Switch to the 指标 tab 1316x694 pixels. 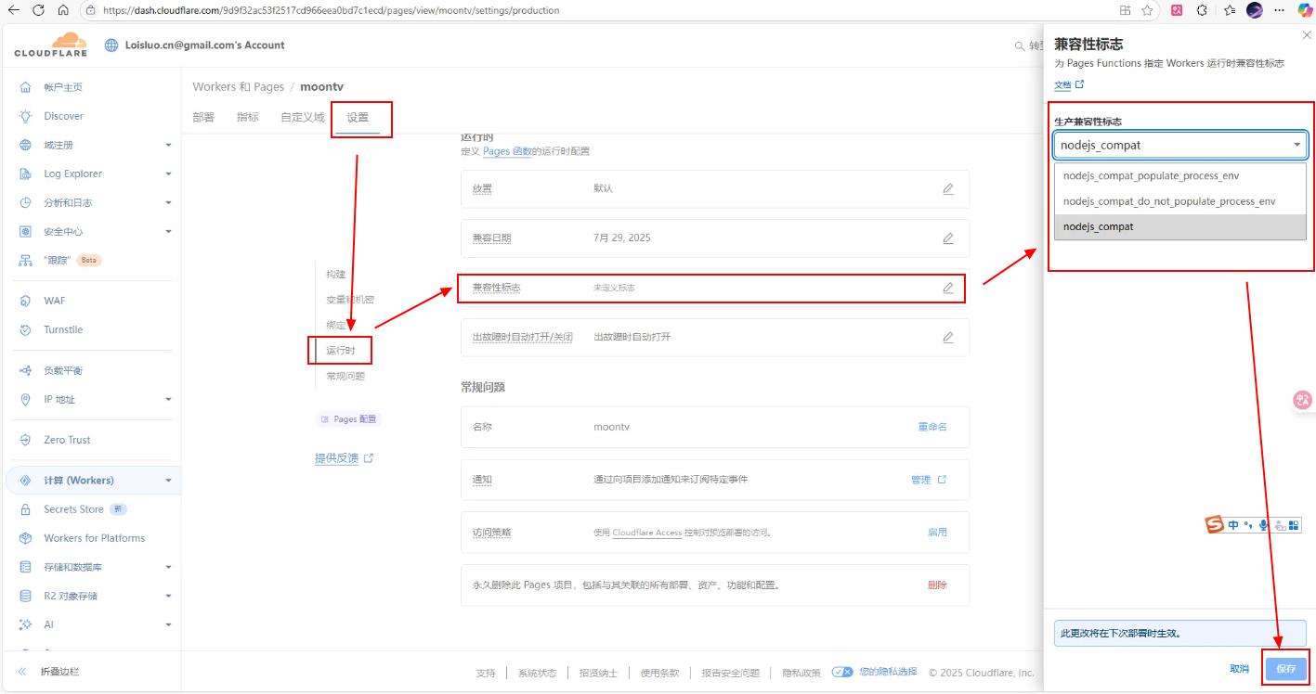pyautogui.click(x=248, y=118)
